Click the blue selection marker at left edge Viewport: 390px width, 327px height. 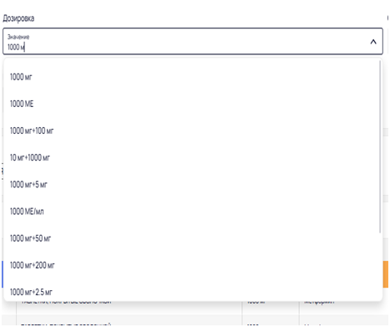click(x=3, y=274)
